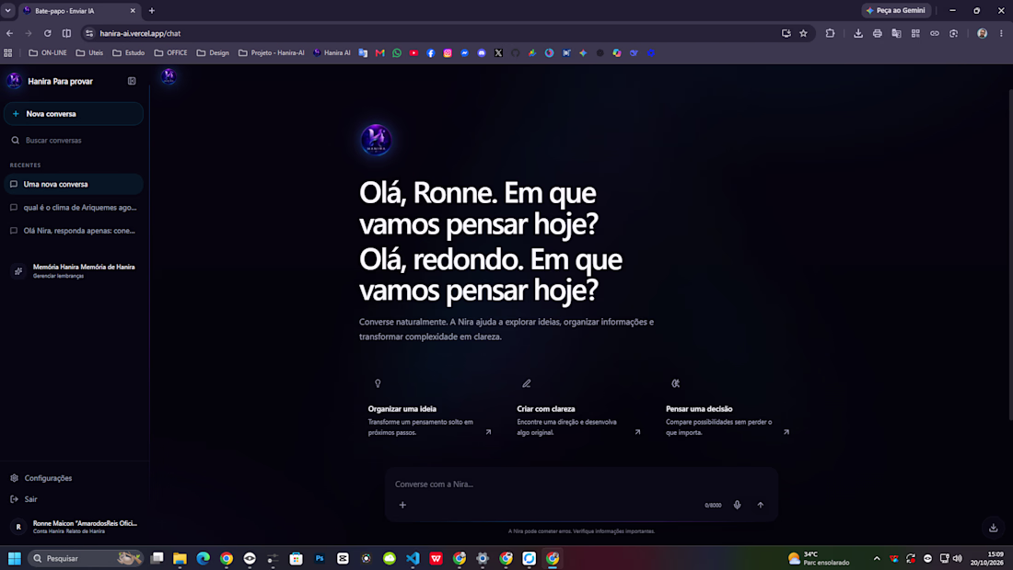This screenshot has height=570, width=1013.
Task: Add attachment with the plus icon
Action: point(402,505)
